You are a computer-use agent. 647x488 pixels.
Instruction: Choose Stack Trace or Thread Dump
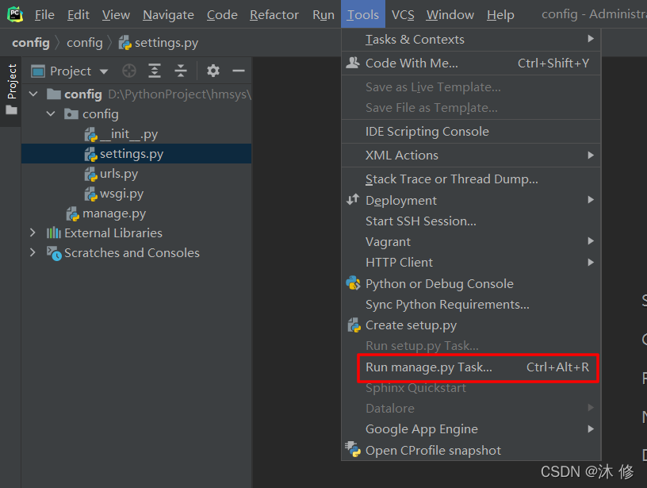click(471, 179)
